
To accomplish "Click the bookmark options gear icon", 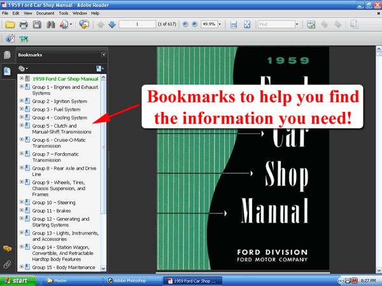I will pos(22,69).
